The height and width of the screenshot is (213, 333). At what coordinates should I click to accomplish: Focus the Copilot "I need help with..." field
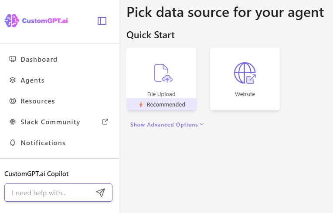tap(50, 193)
